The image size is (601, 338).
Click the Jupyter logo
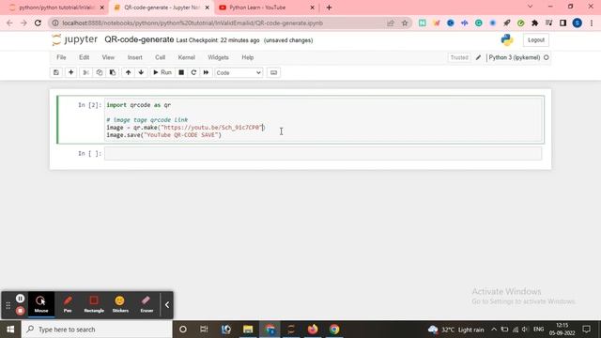point(75,39)
